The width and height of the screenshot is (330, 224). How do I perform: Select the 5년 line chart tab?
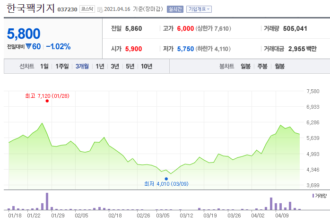[x=130, y=67]
